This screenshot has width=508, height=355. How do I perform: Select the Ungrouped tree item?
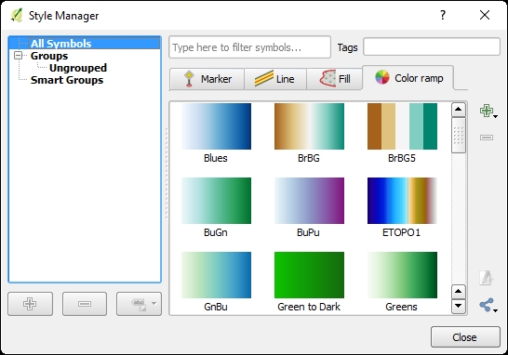(78, 68)
